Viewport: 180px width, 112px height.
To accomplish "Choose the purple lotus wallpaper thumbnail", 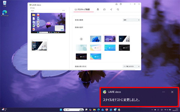I will [x=110, y=39].
